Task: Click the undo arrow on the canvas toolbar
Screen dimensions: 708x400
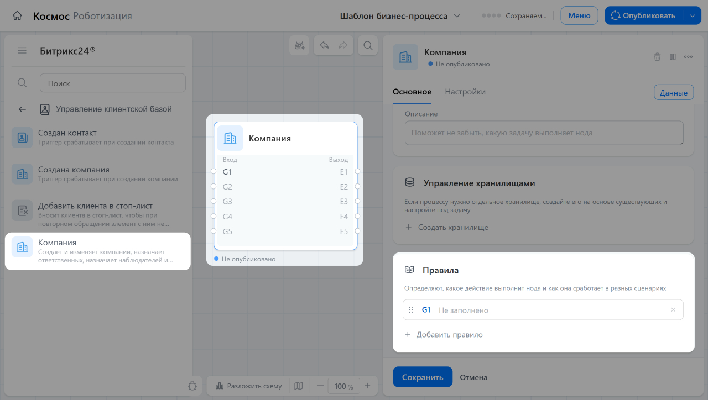Action: tap(325, 46)
